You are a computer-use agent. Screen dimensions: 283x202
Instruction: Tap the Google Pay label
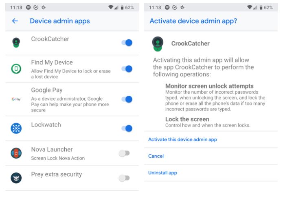tap(47, 90)
